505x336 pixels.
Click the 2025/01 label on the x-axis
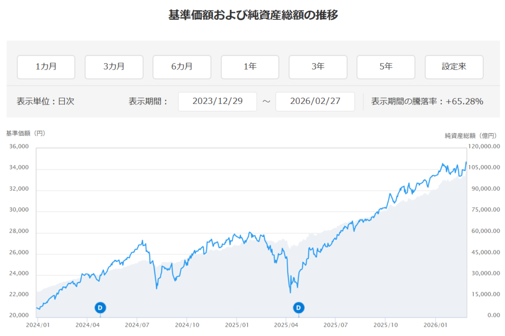pyautogui.click(x=236, y=325)
